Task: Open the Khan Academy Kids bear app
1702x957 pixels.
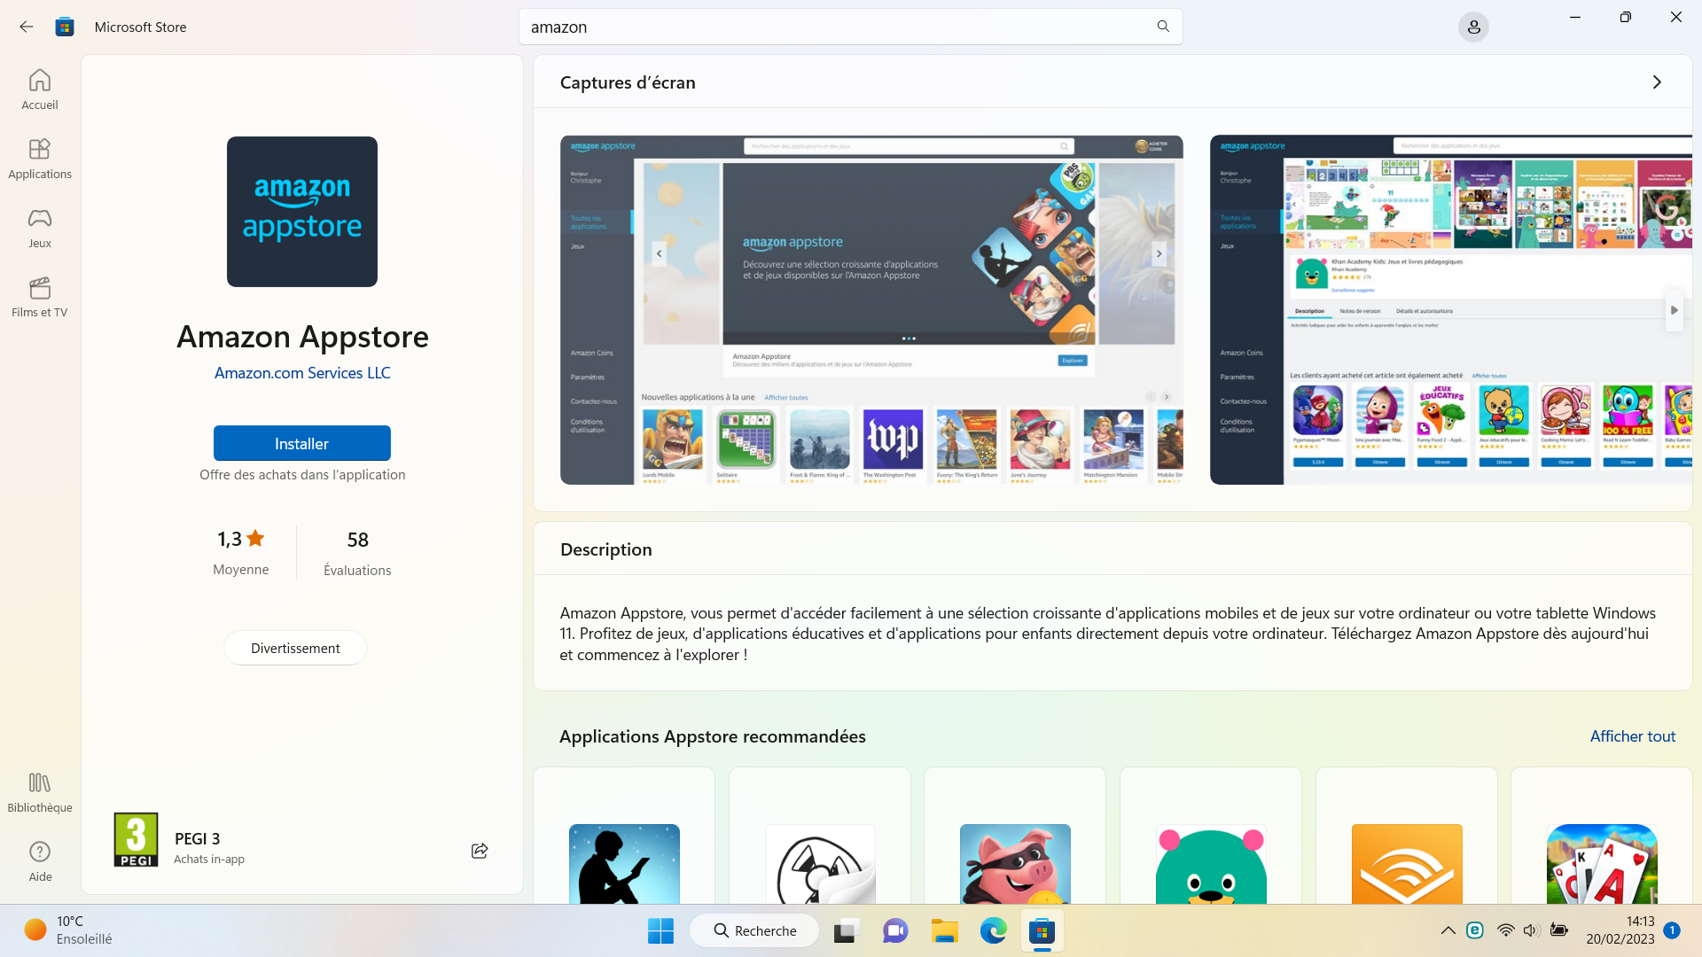Action: coord(1211,836)
